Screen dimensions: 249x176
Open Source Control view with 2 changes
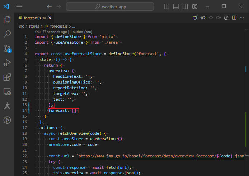pyautogui.click(x=7, y=48)
